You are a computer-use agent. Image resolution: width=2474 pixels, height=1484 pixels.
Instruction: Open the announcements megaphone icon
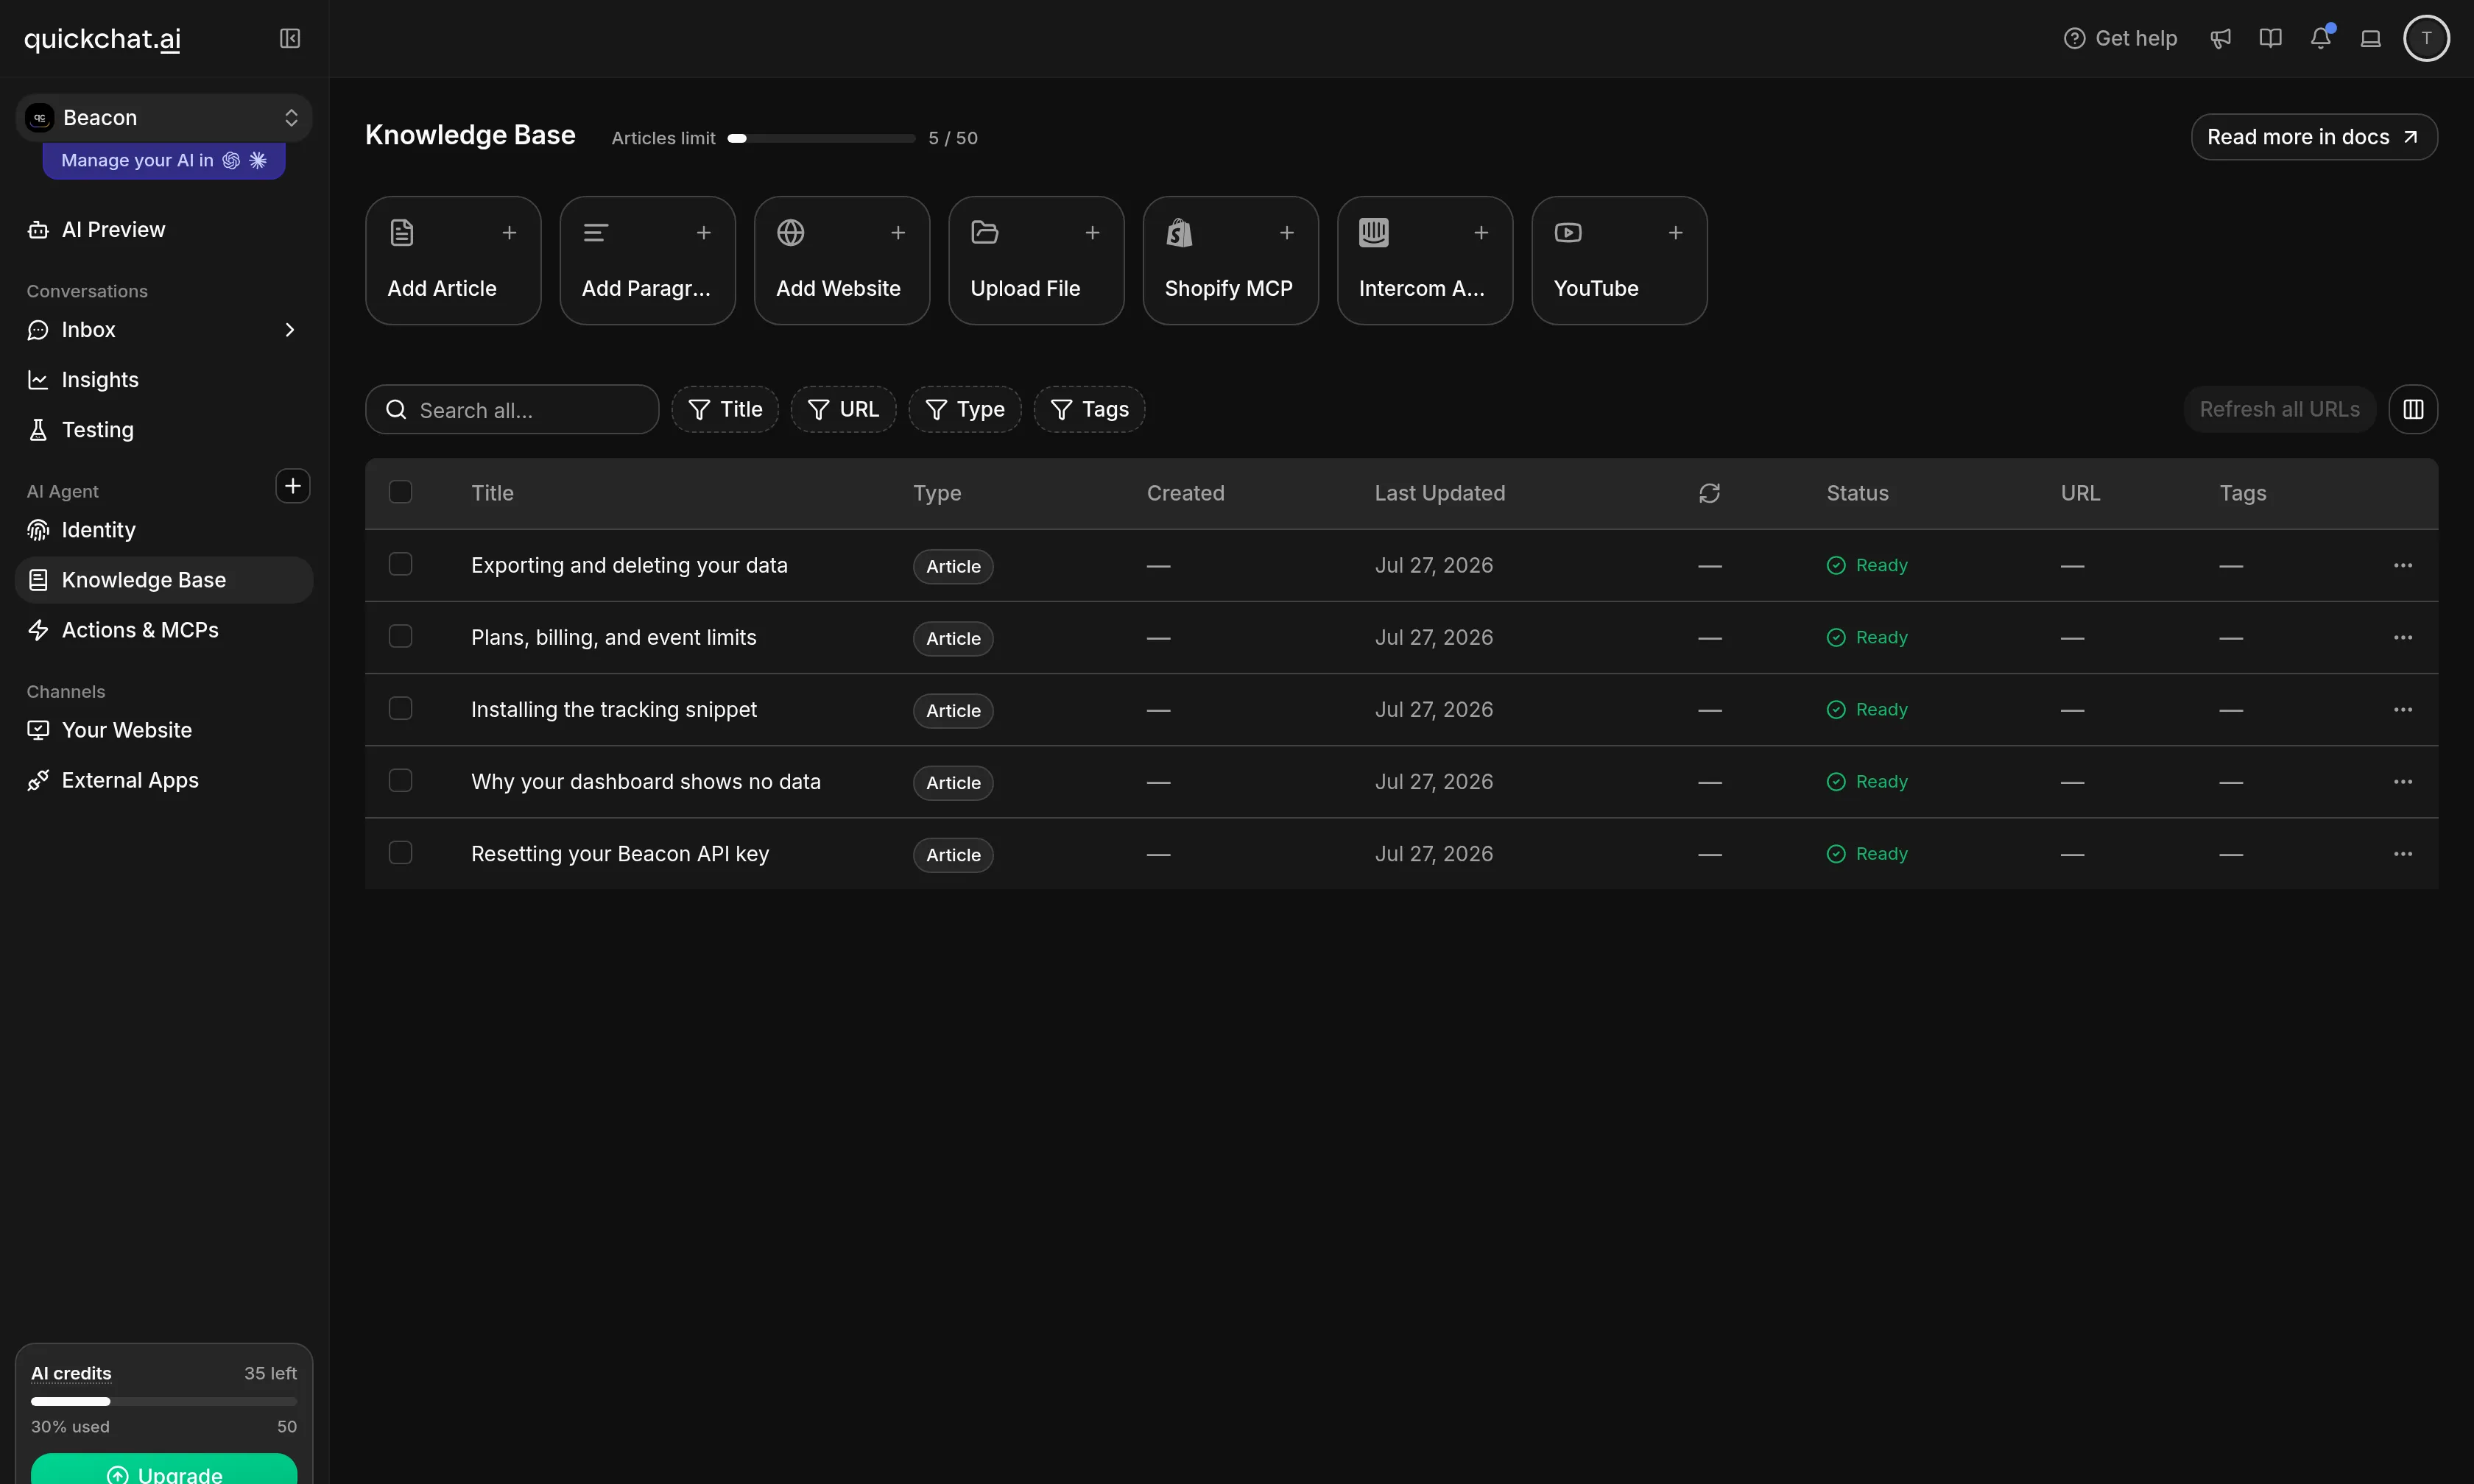pyautogui.click(x=2220, y=38)
